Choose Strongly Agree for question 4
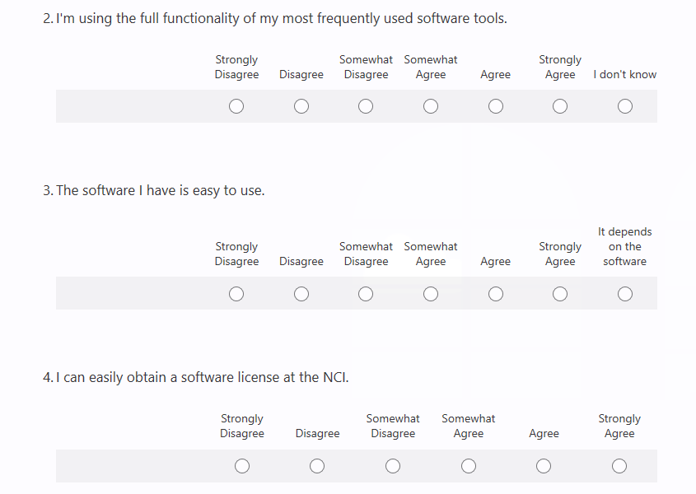 tap(619, 466)
